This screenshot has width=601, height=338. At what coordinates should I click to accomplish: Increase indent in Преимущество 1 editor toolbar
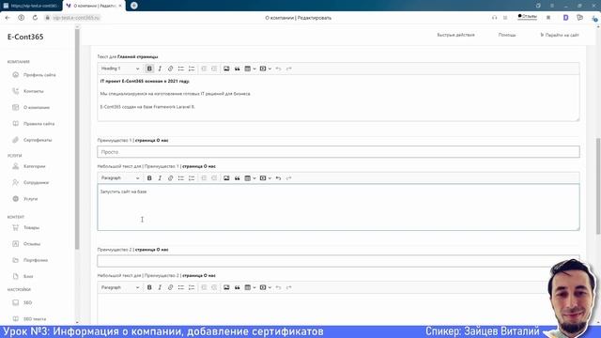coord(214,178)
